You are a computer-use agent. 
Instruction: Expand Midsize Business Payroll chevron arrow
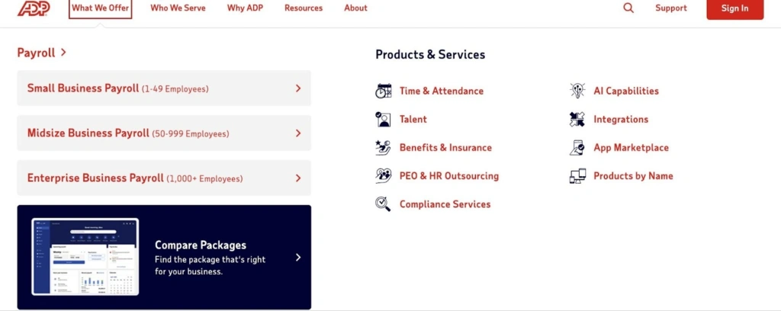click(x=298, y=133)
